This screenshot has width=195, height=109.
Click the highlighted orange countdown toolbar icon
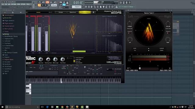pos(48,2)
